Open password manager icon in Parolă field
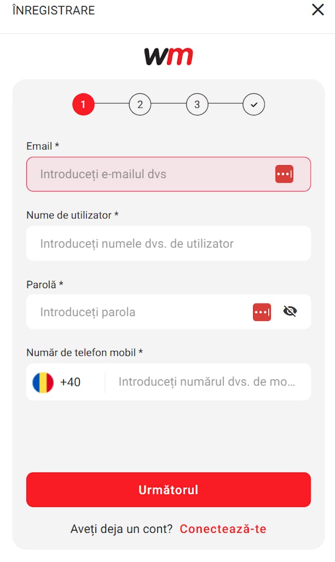The image size is (335, 562). tap(262, 312)
